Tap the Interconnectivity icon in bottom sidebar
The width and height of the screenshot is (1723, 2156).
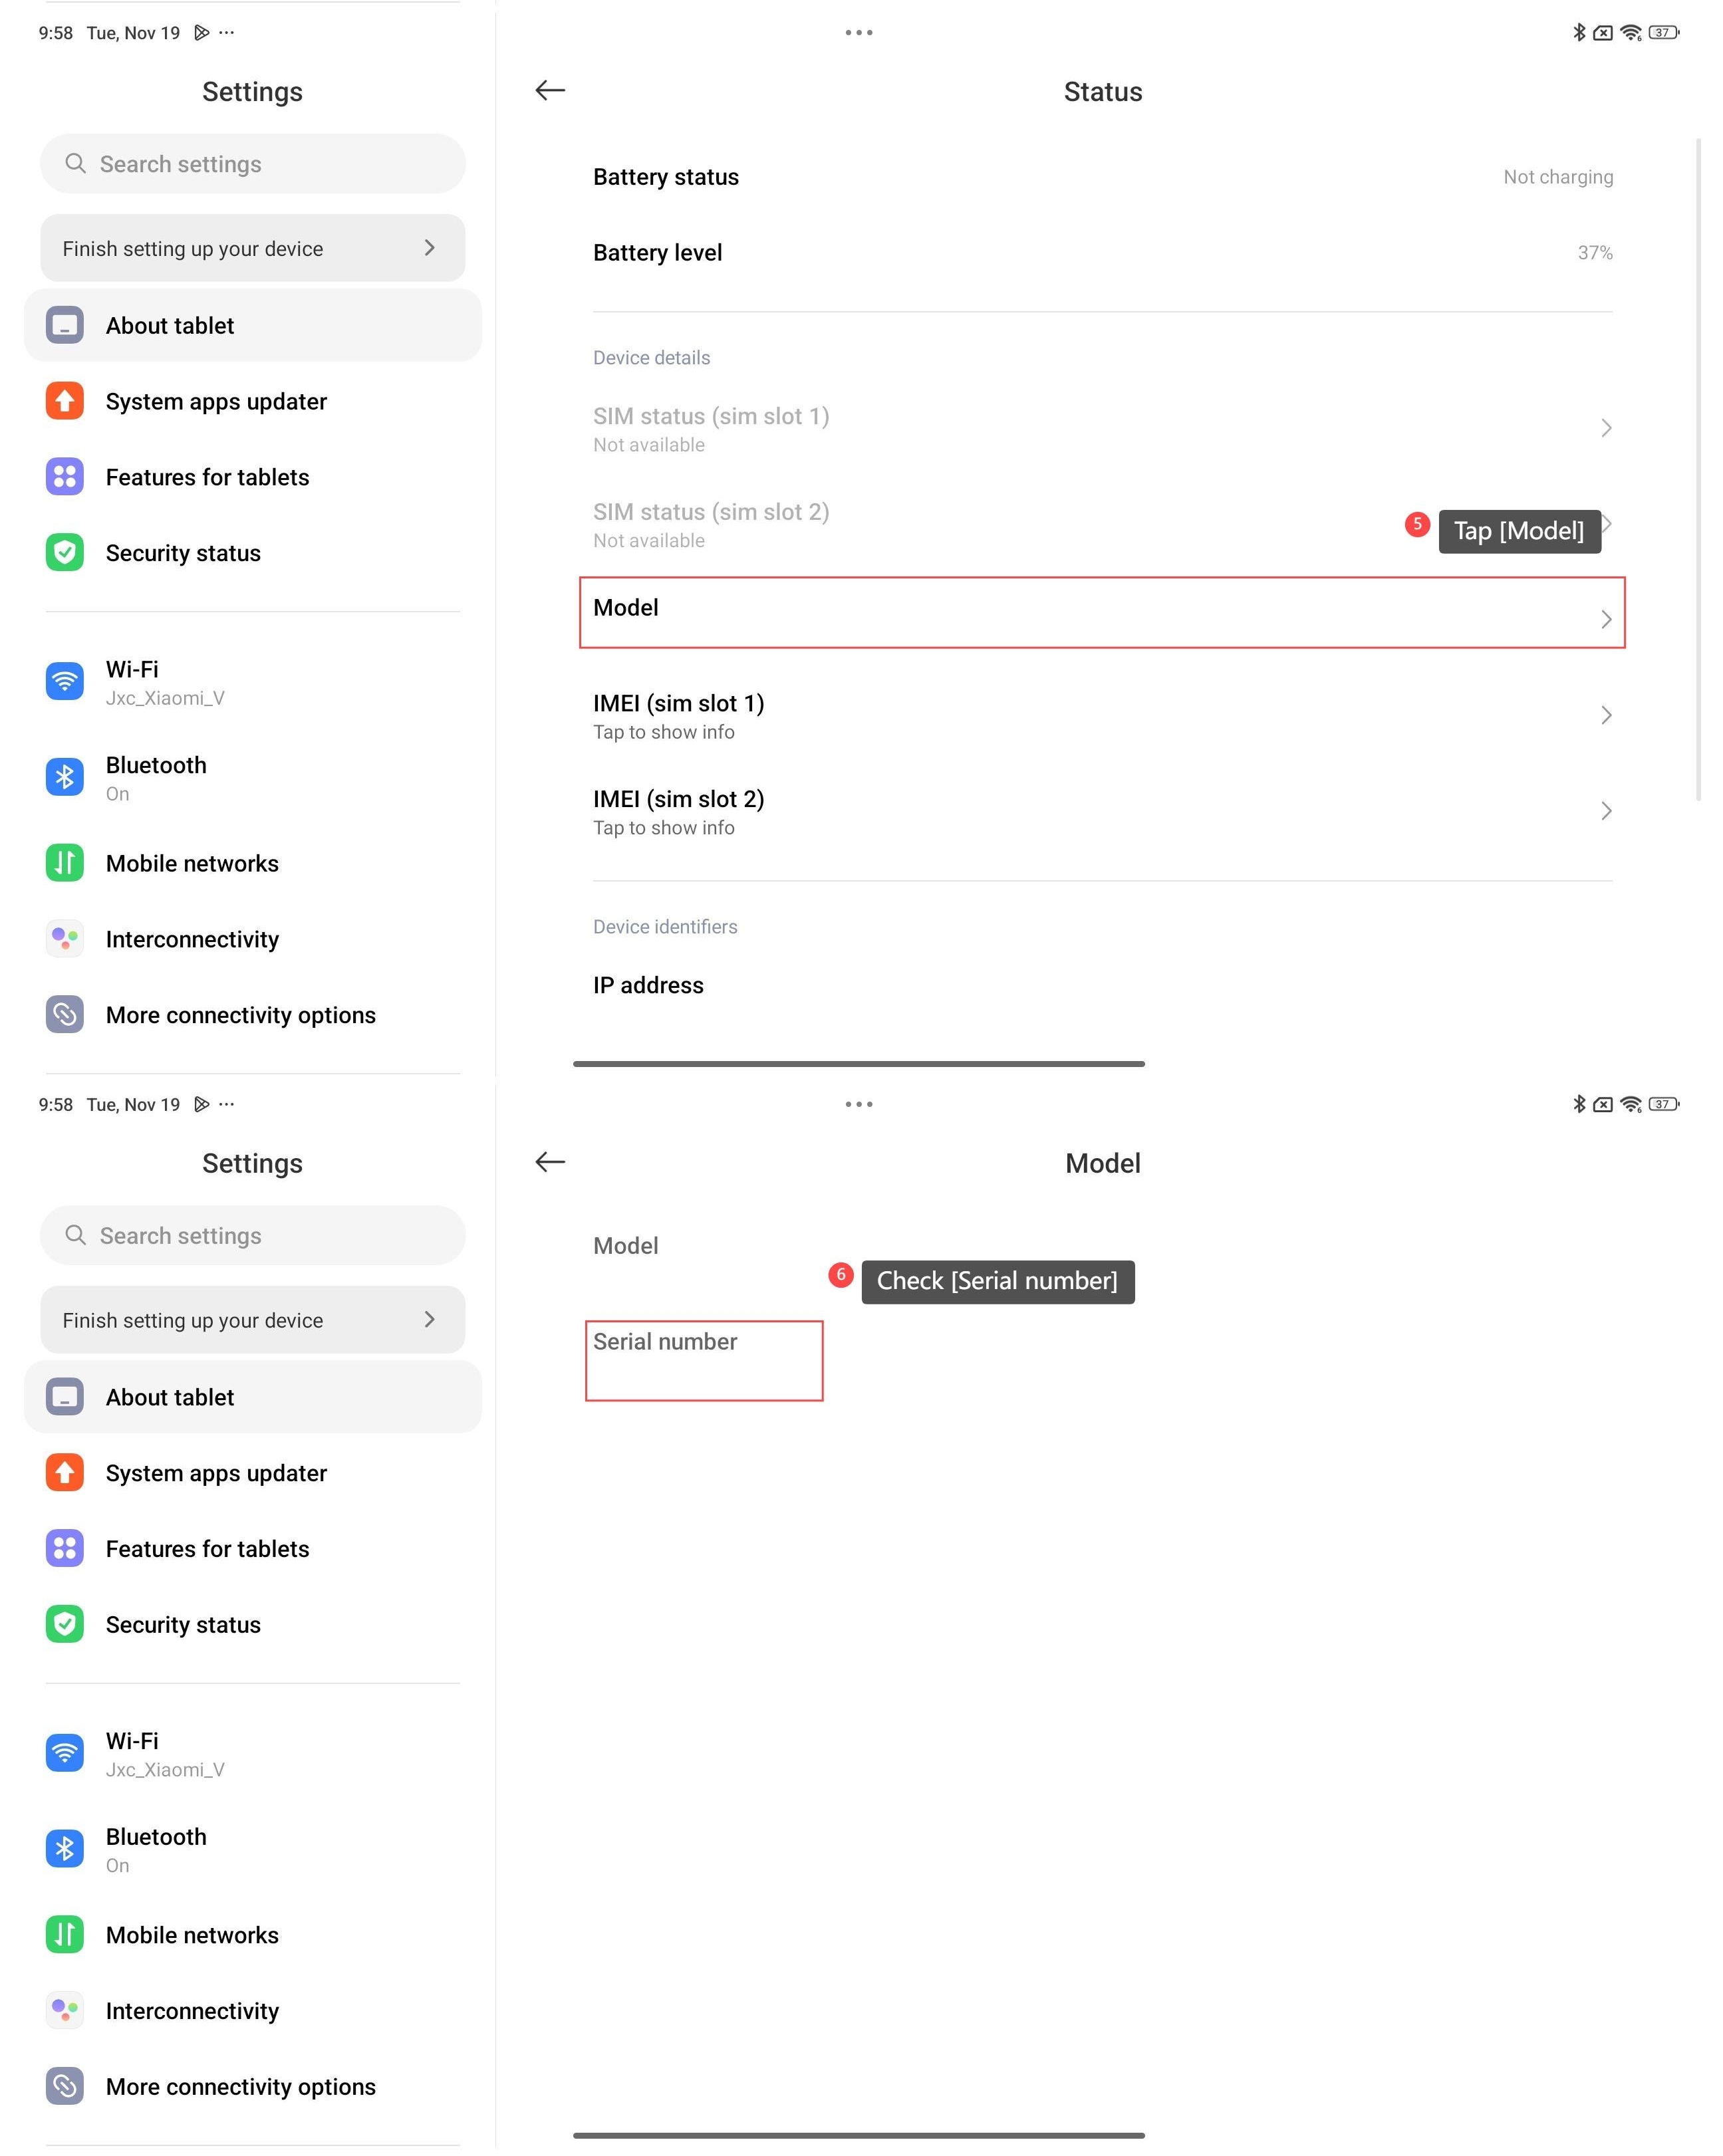[65, 2010]
